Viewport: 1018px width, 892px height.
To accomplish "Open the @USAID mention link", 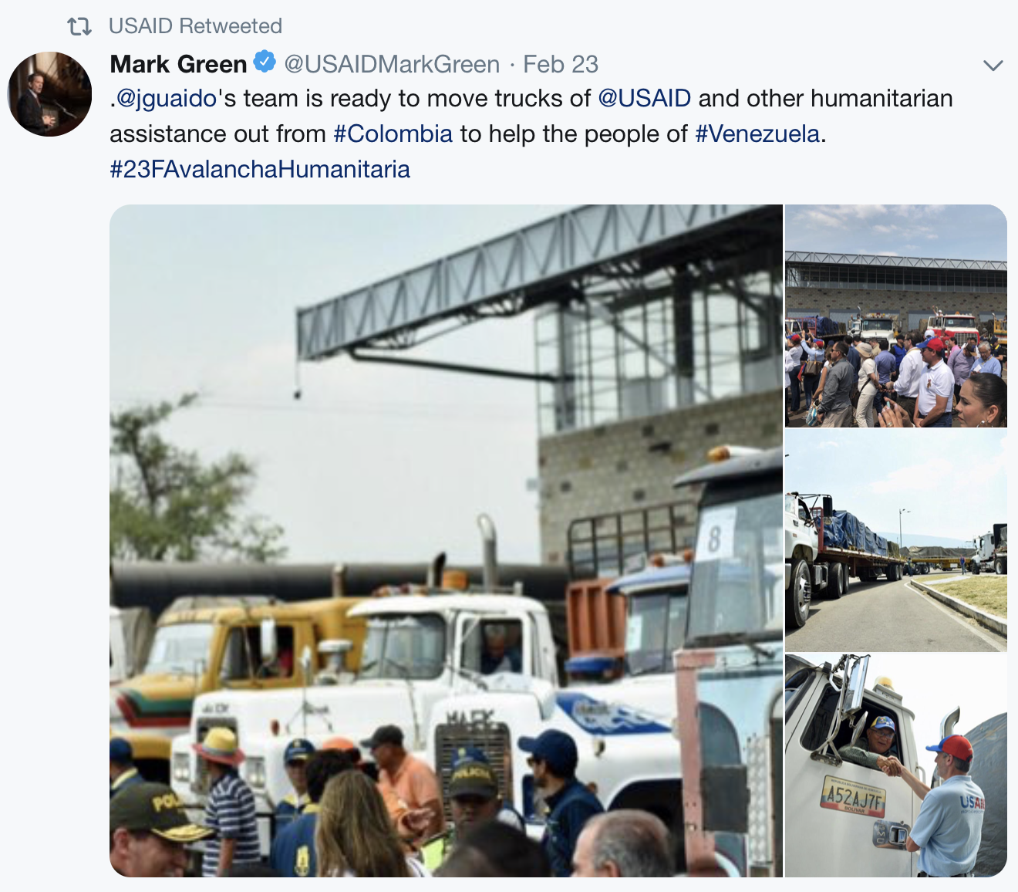I will click(644, 99).
